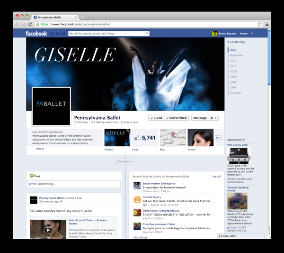Image resolution: width=284 pixels, height=253 pixels.
Task: Click the search magnifier icon
Action: [x=147, y=33]
